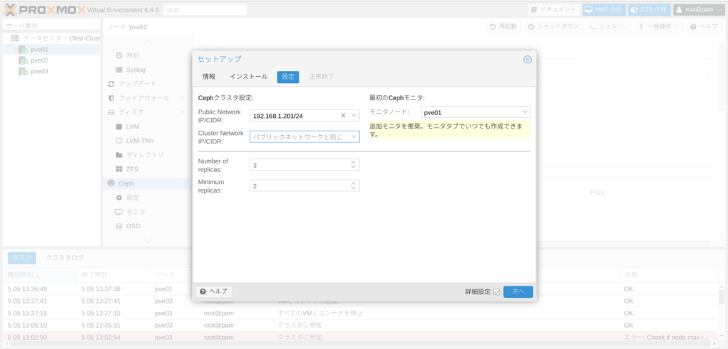
Task: Click the top-right ヘルプ button
Action: 704,26
